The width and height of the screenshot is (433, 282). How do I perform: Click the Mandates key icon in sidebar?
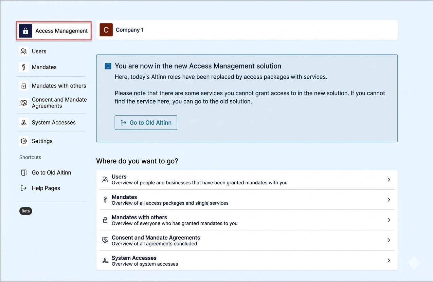tap(23, 67)
